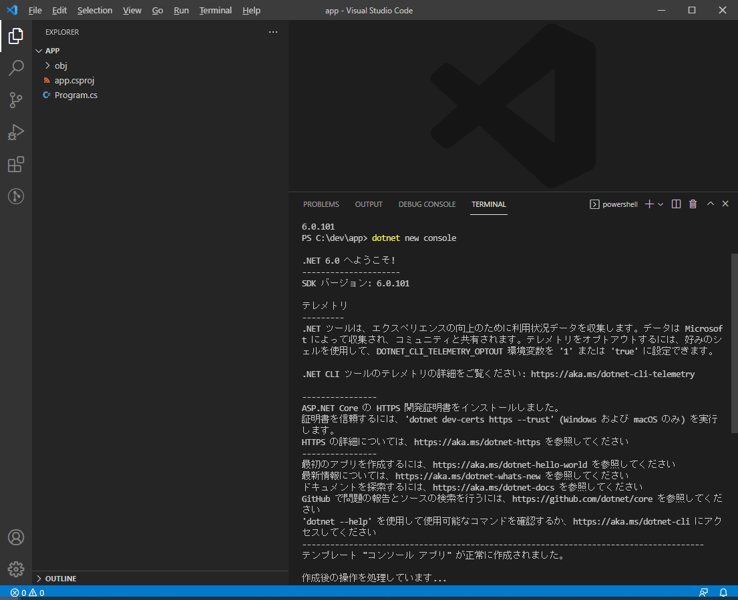
Task: Open the View menu
Action: click(x=132, y=11)
